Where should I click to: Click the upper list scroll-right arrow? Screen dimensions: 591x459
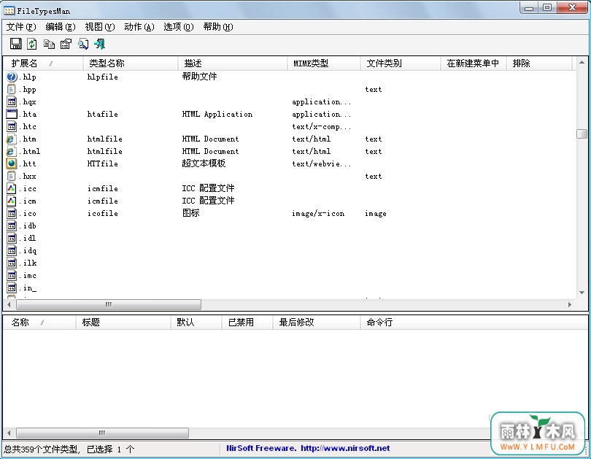570,304
